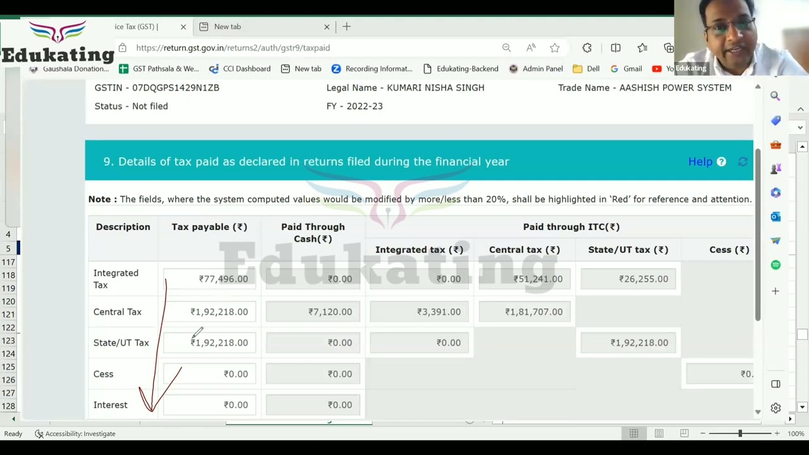Viewport: 809px width, 455px height.
Task: Open the Gaushala Donation bookmark
Action: click(x=70, y=68)
